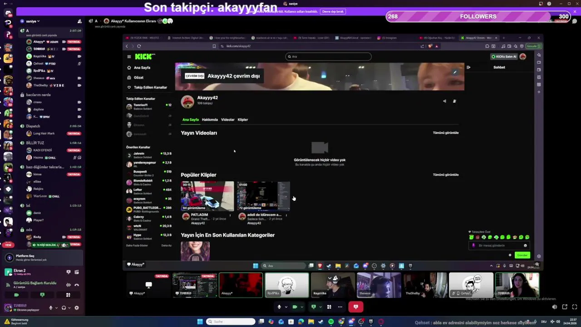Viewport: 581px width, 327px height.
Task: Click 'Tümünü görüntüle' beside Yayın Videoları
Action: (x=446, y=133)
